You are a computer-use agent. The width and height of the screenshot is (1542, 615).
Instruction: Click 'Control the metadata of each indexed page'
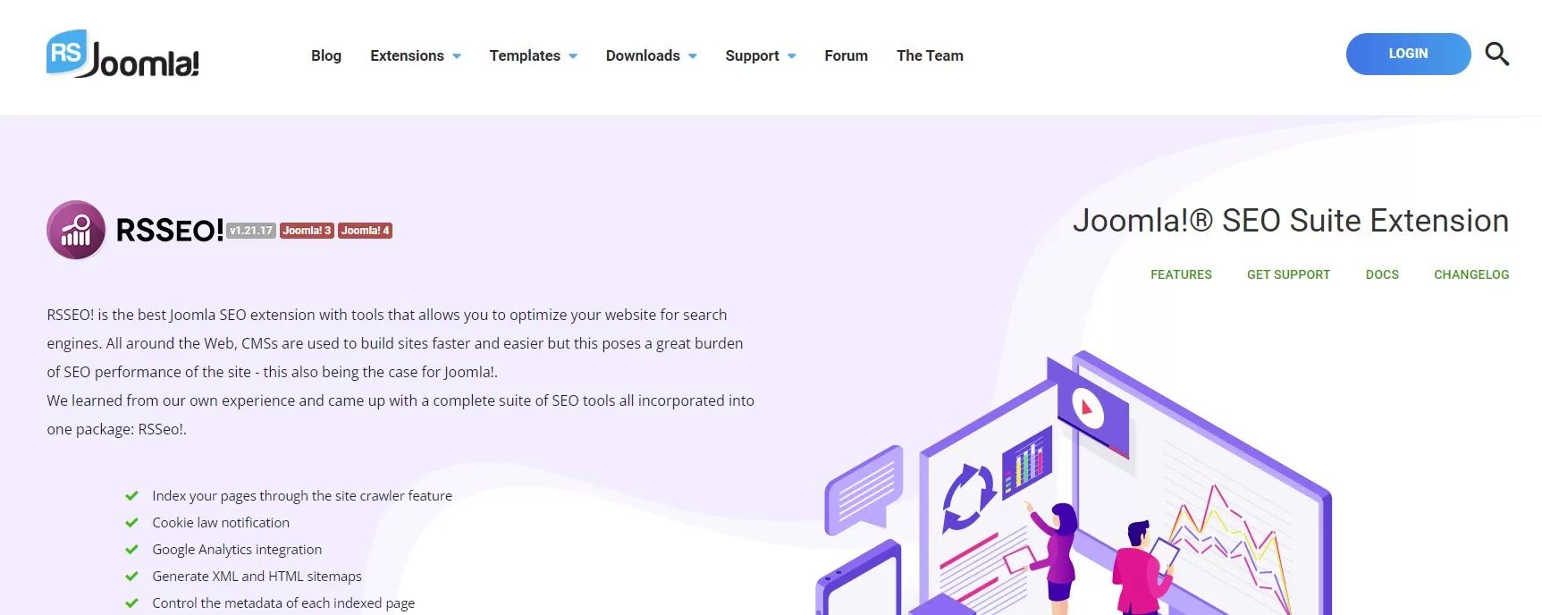(283, 603)
